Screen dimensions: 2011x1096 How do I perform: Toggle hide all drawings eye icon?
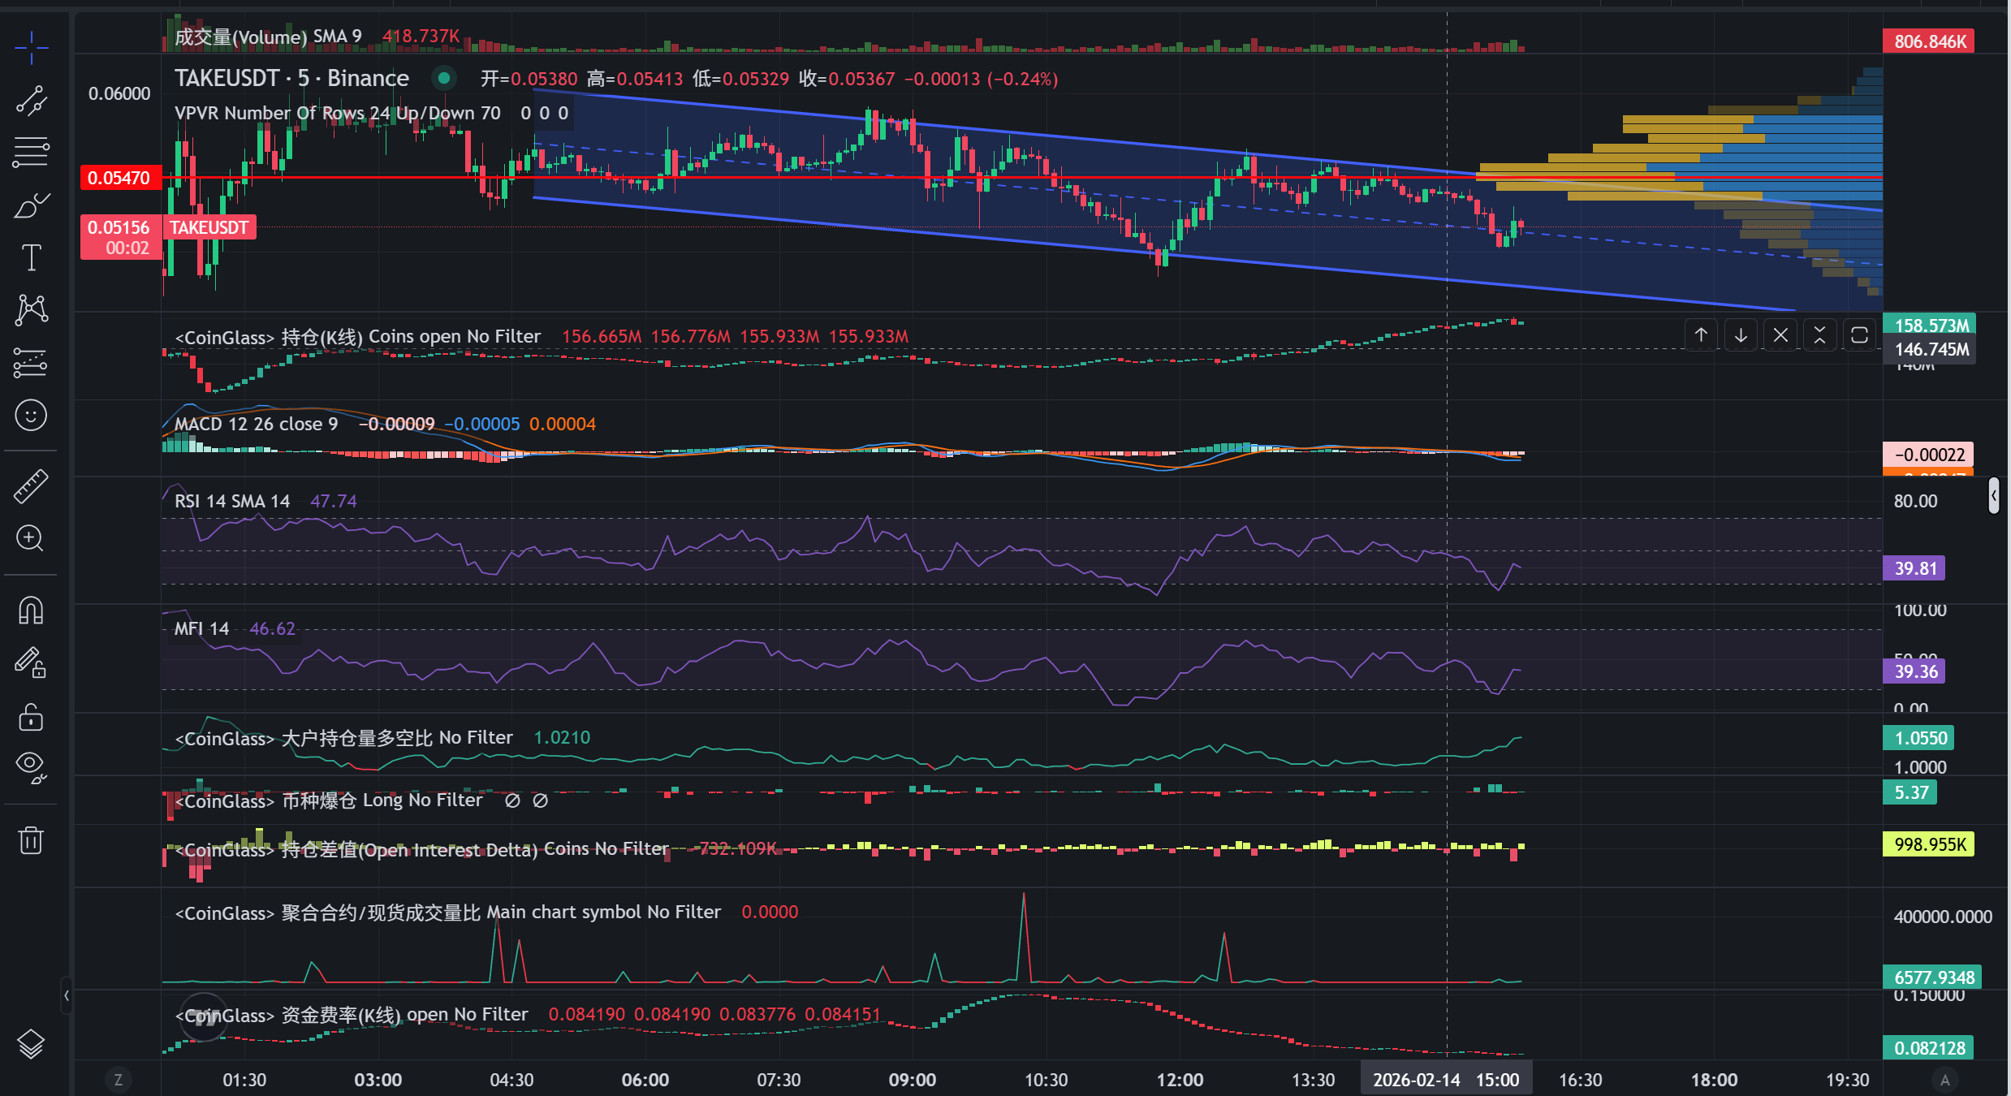31,766
